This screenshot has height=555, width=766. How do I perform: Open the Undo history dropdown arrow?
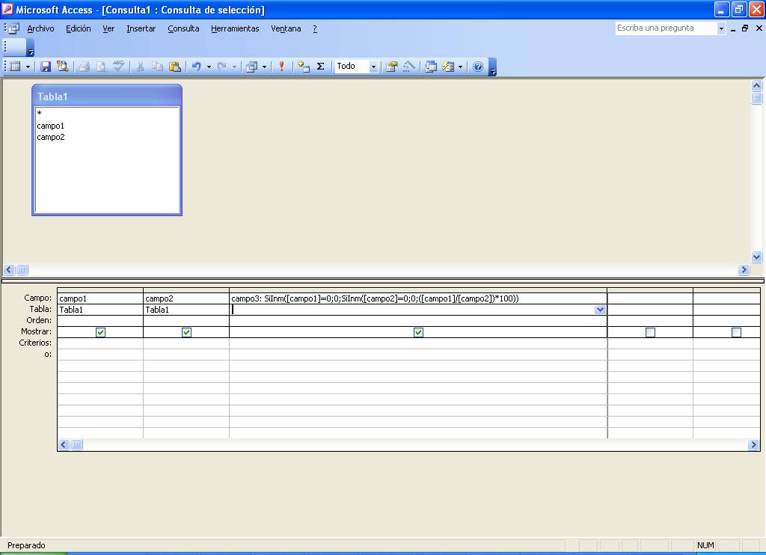pyautogui.click(x=209, y=67)
